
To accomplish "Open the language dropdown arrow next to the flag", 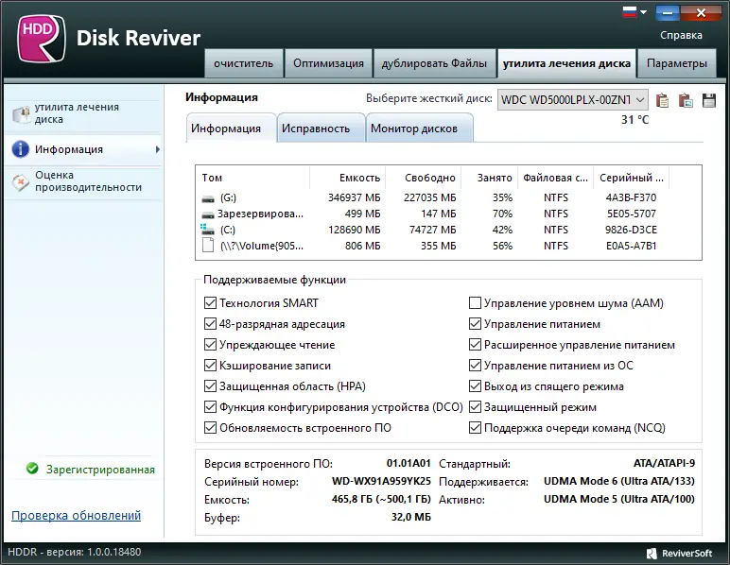I will (643, 12).
